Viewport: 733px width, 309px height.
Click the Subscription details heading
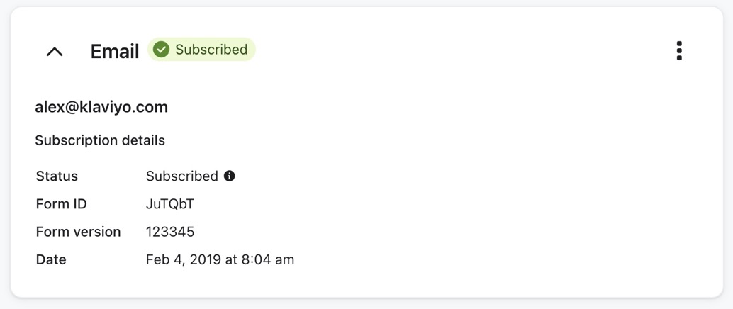pyautogui.click(x=100, y=140)
